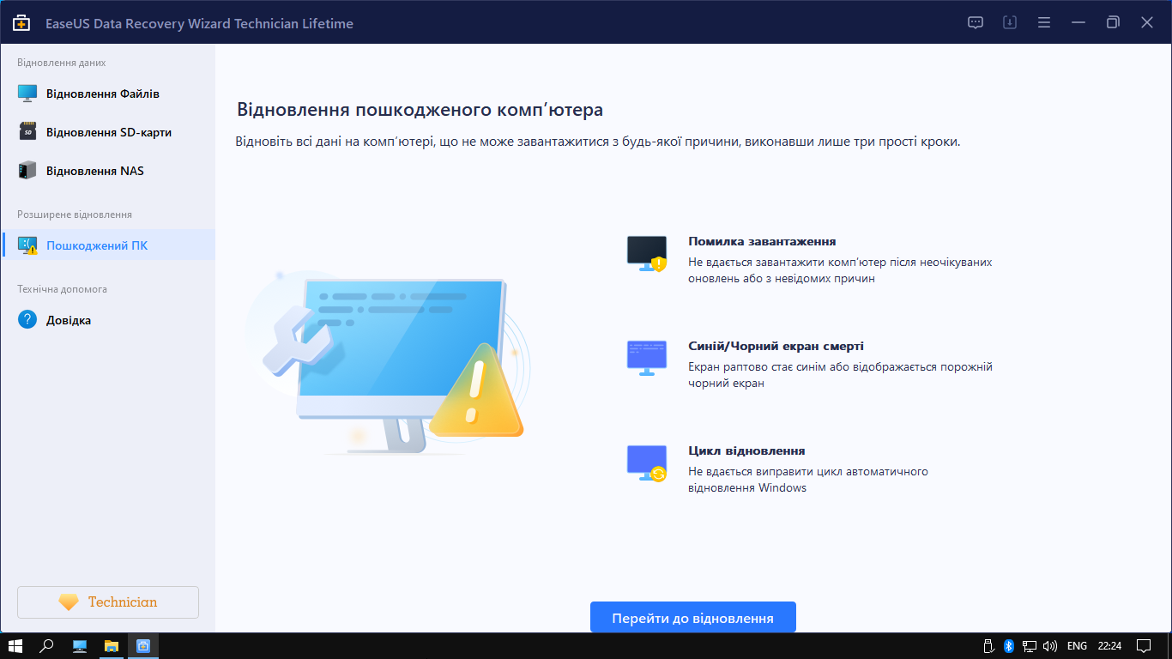Click the volume speaker tray icon

pyautogui.click(x=1050, y=646)
